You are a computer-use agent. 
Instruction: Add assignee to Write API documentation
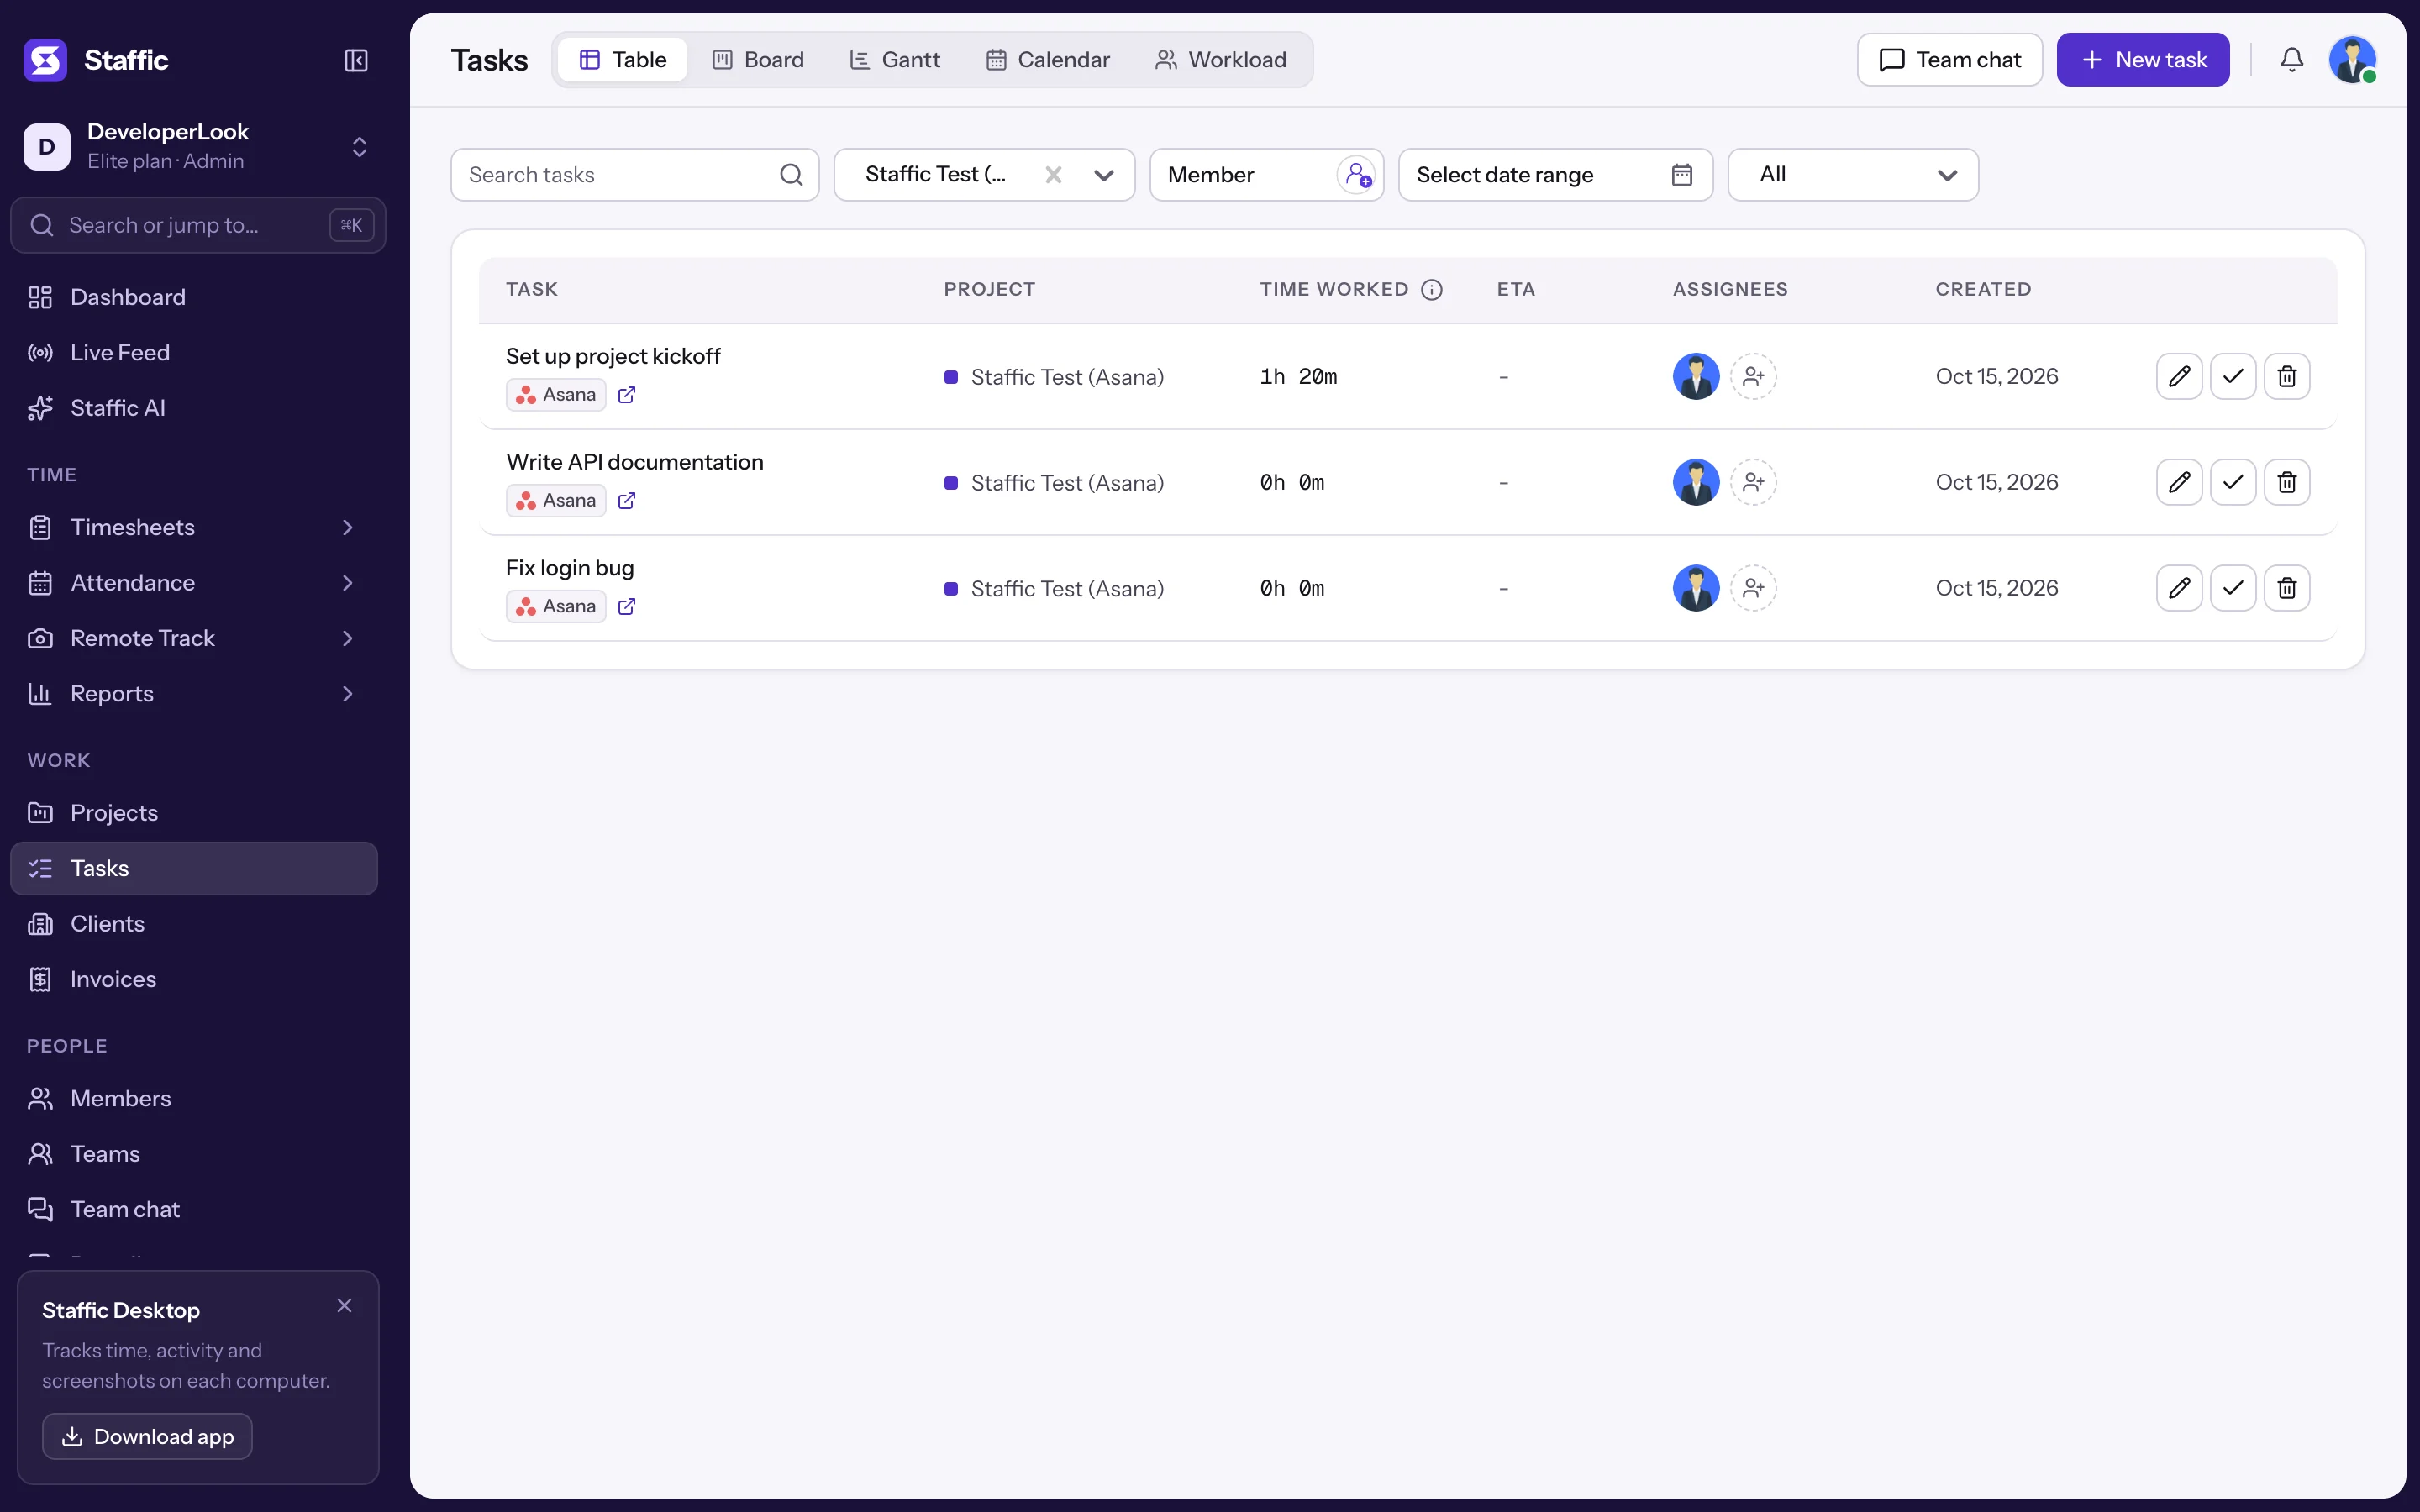1753,482
